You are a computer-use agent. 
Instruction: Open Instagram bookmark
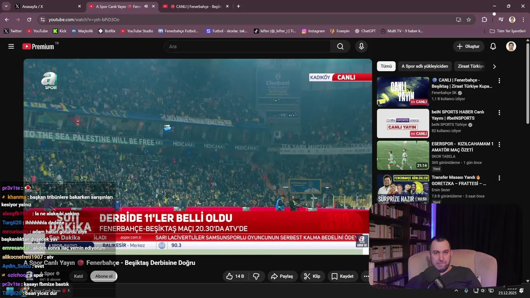point(313,31)
